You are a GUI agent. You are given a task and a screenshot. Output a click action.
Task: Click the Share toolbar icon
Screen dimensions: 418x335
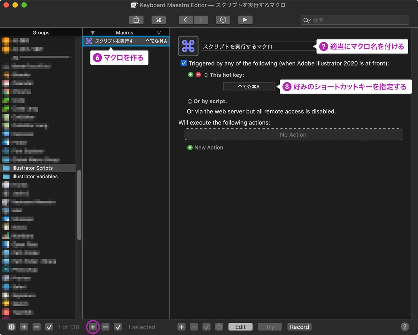(x=136, y=20)
